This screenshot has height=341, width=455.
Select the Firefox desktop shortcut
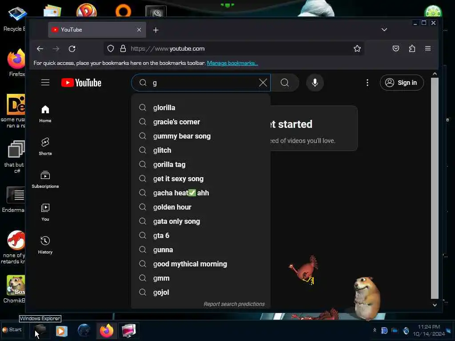pos(16,63)
